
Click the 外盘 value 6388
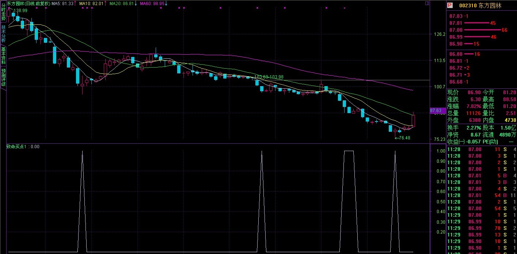[x=475, y=120]
